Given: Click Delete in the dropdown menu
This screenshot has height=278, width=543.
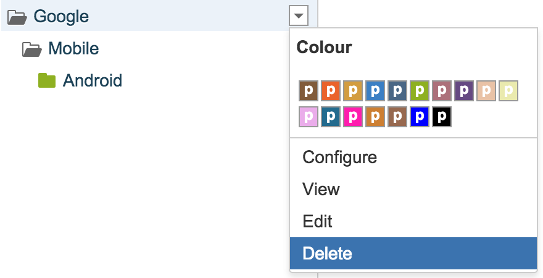Looking at the screenshot, I should click(x=327, y=253).
